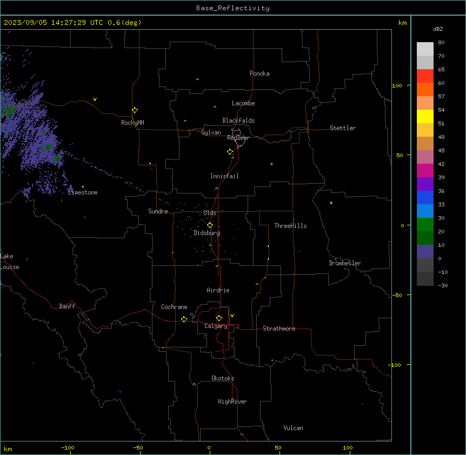466x455 pixels.
Task: Click the Banff label
Action: (67, 306)
